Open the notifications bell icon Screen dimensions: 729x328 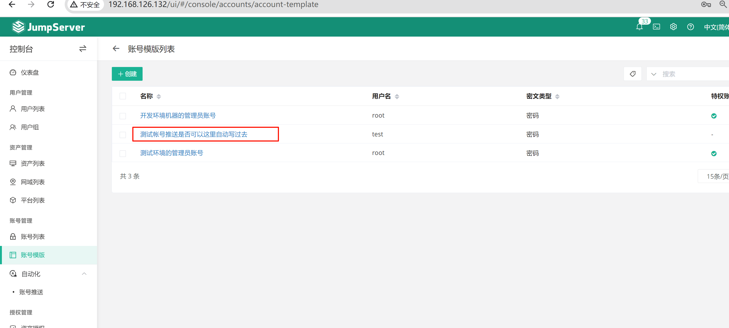point(639,27)
